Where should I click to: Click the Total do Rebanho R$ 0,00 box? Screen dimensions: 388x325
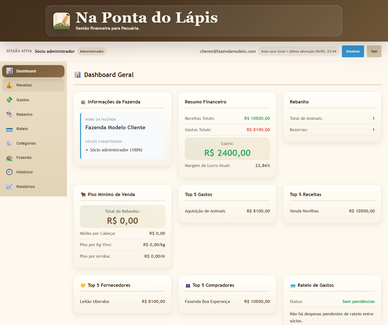(123, 216)
